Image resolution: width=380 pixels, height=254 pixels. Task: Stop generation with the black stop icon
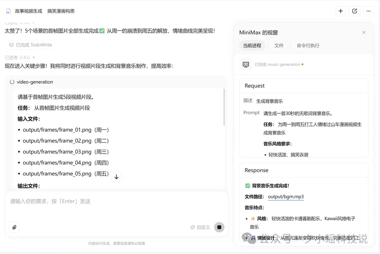[219, 227]
